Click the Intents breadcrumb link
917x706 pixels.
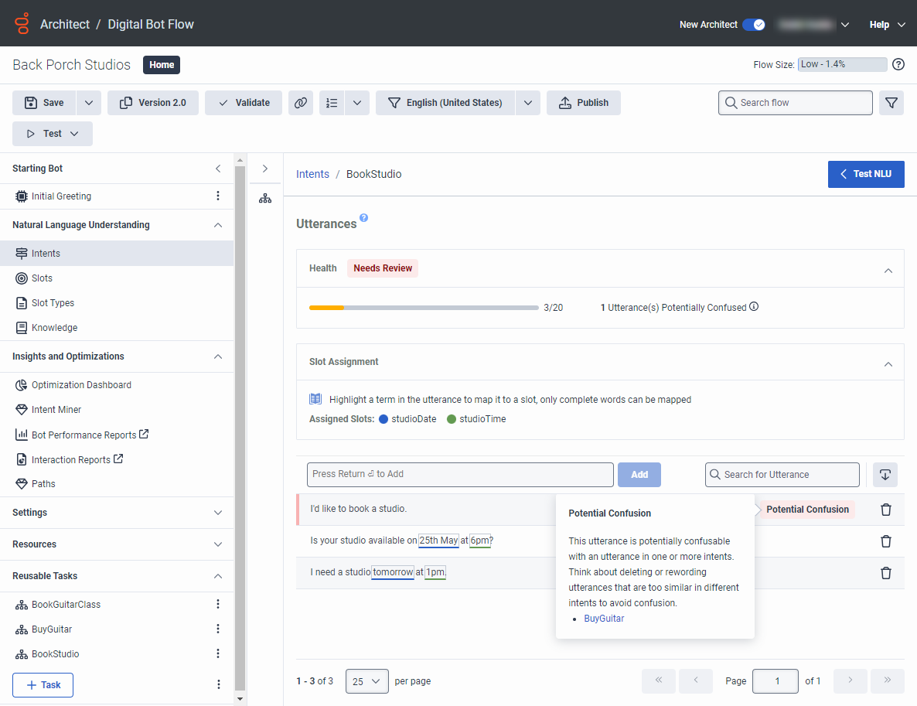(x=313, y=174)
